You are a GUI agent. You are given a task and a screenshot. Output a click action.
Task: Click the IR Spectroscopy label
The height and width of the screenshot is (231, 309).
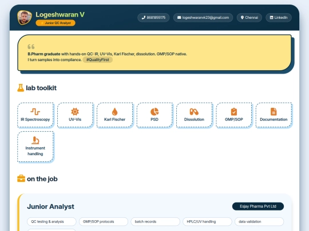(x=35, y=119)
